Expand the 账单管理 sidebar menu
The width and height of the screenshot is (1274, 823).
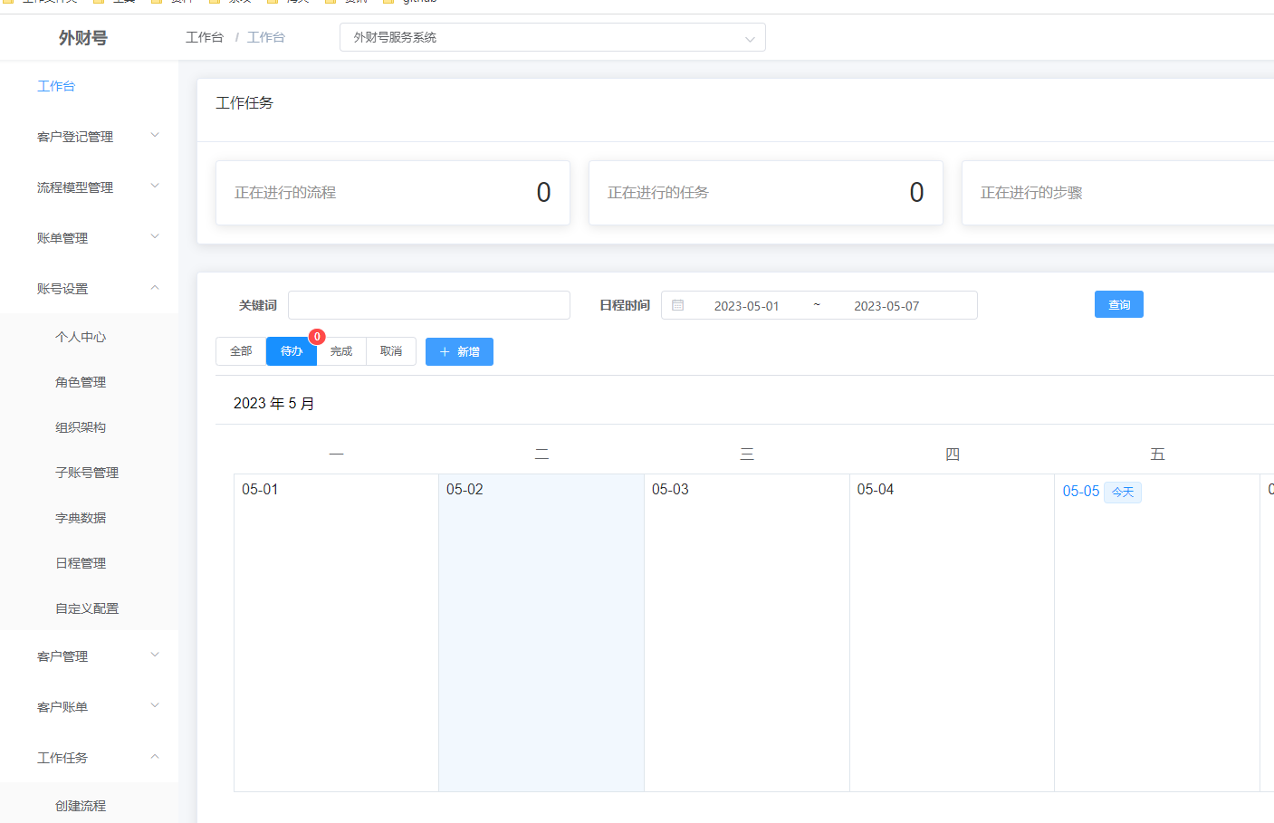click(89, 237)
